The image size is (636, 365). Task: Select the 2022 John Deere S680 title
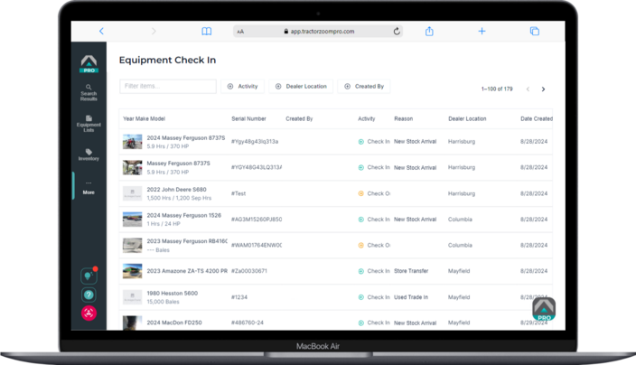coord(176,190)
